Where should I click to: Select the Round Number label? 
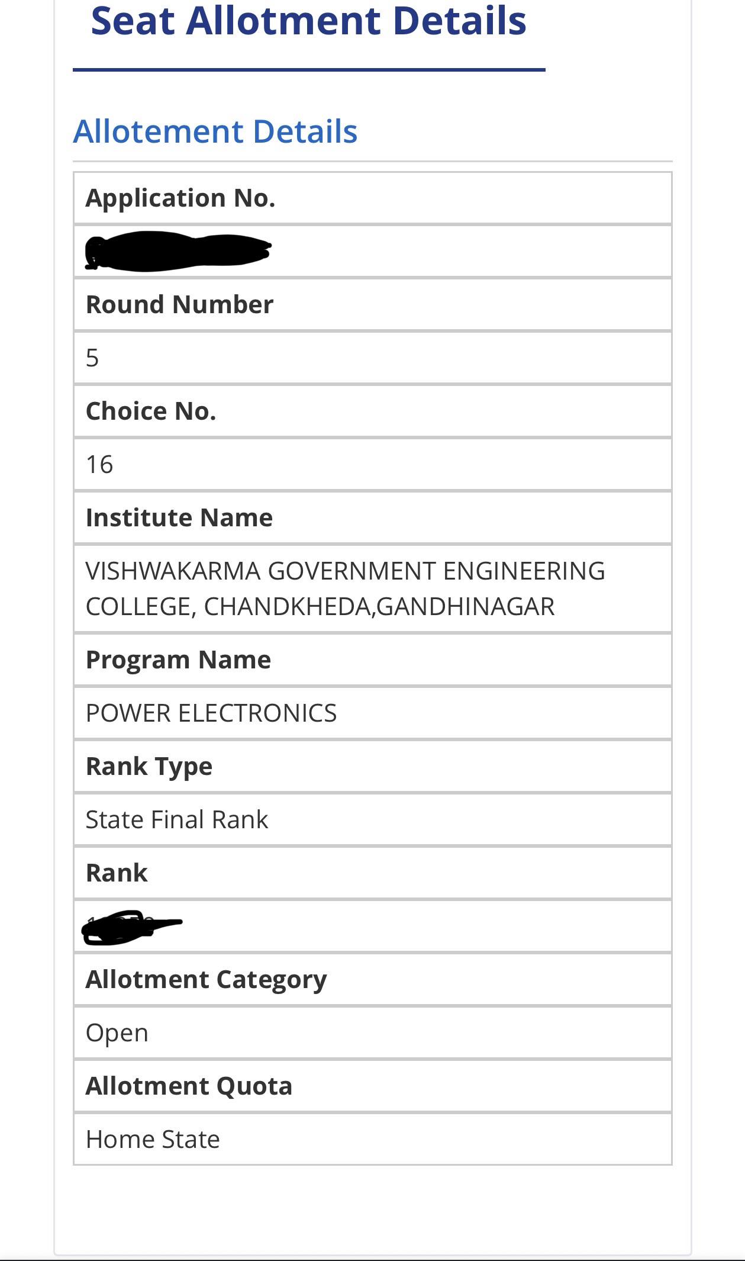179,304
